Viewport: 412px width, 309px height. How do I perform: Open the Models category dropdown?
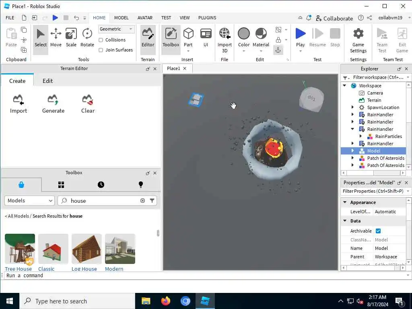29,200
